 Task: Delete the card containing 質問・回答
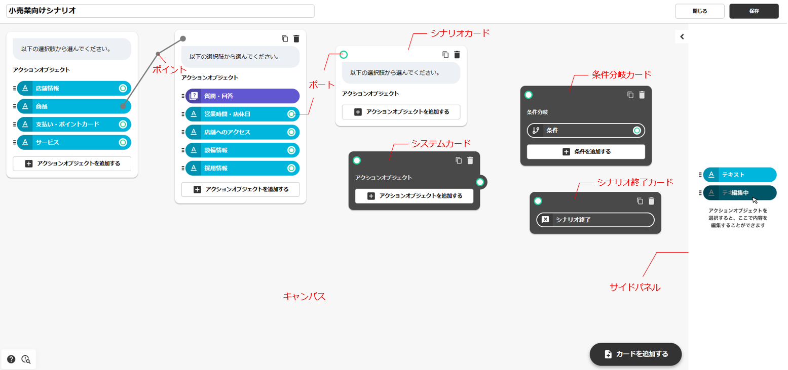click(x=296, y=38)
